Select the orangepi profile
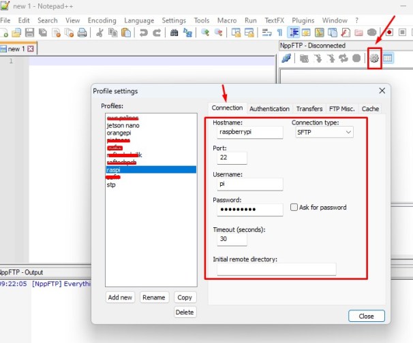The width and height of the screenshot is (413, 343). point(151,133)
